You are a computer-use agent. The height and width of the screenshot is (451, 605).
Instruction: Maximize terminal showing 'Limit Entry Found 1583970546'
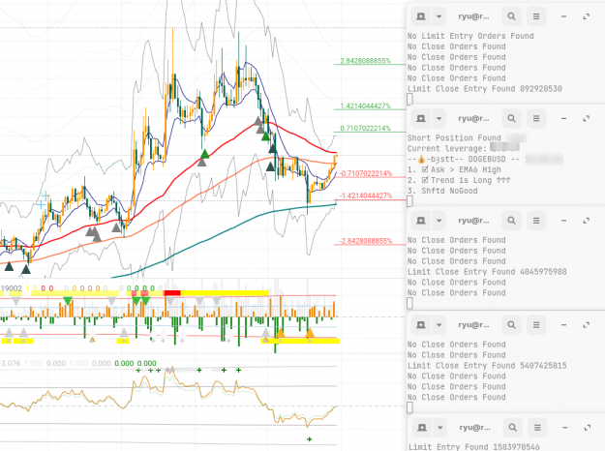(588, 428)
